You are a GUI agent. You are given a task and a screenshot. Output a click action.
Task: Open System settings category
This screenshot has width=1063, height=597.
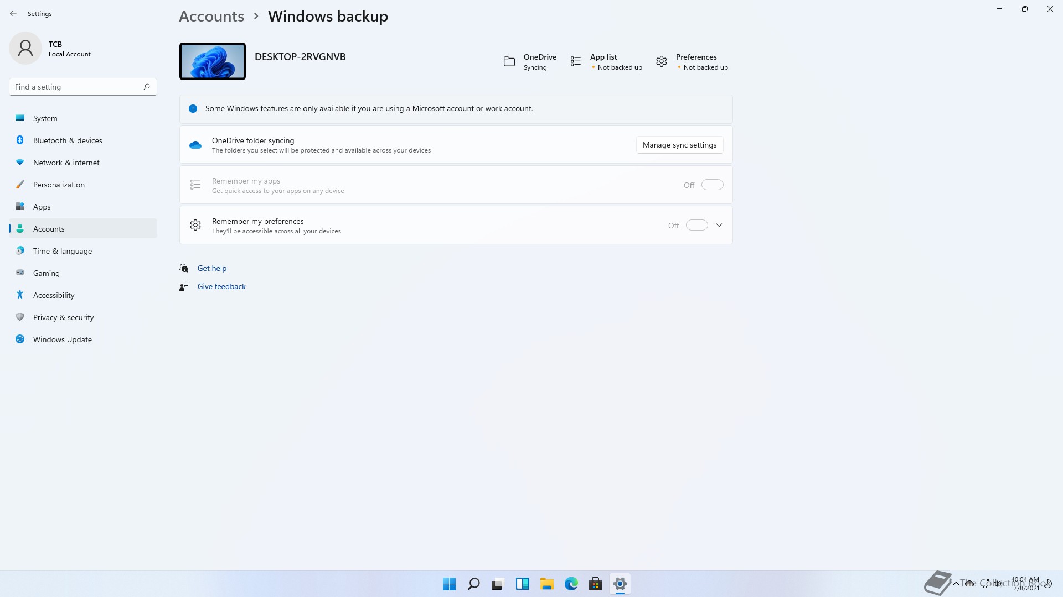click(x=83, y=118)
